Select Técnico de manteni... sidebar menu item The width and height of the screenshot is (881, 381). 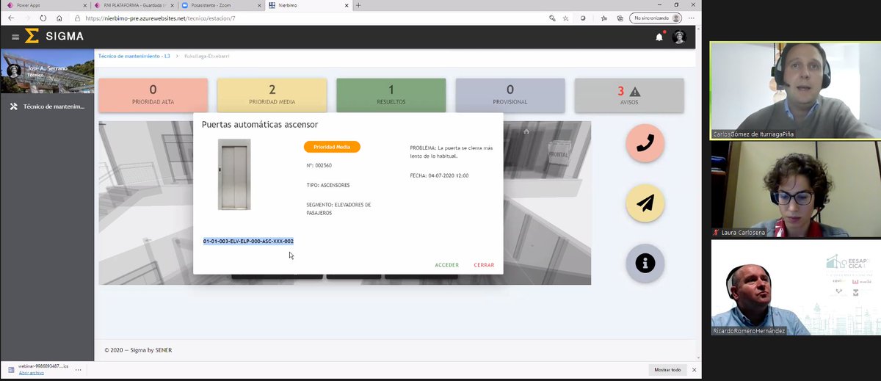(47, 106)
